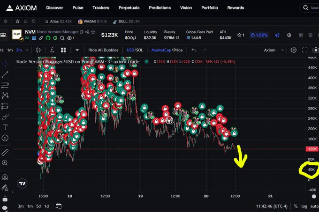Open Perpetuals trading
The height and width of the screenshot is (212, 319).
[x=129, y=7]
